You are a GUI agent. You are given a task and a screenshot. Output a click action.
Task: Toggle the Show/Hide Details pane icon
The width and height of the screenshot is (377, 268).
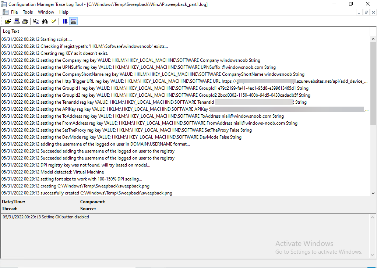tap(74, 21)
